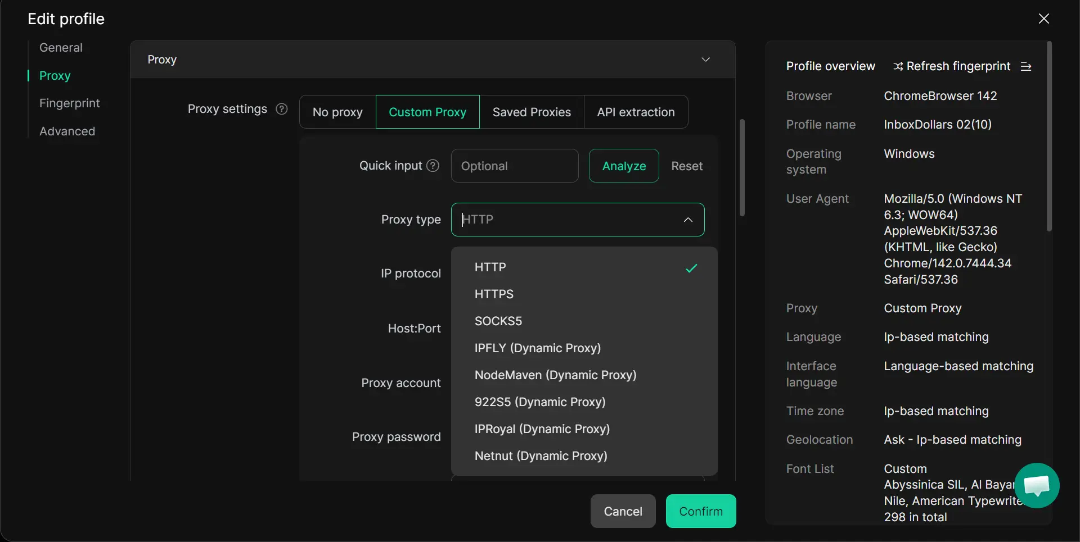Viewport: 1080px width, 542px height.
Task: Click the Confirm button
Action: (700, 511)
